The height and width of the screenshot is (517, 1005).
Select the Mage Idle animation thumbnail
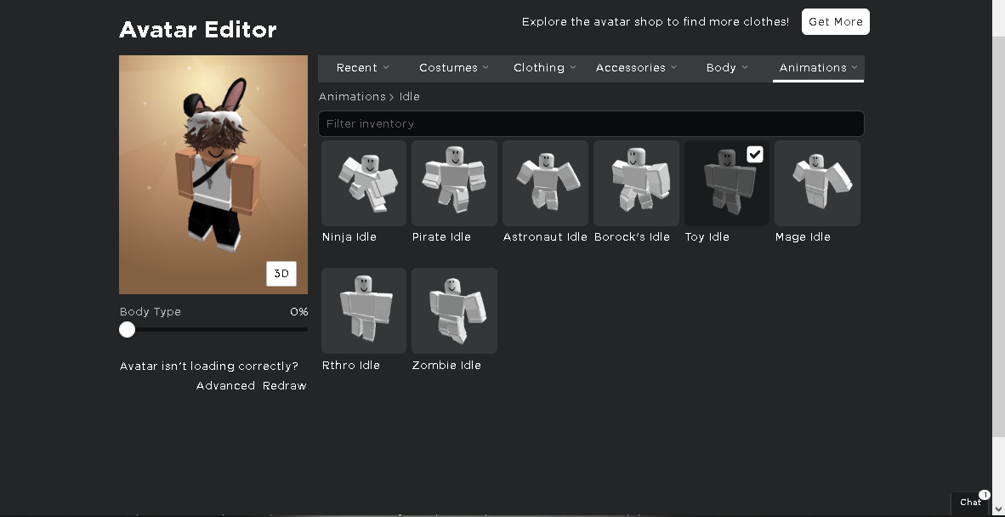pyautogui.click(x=817, y=183)
